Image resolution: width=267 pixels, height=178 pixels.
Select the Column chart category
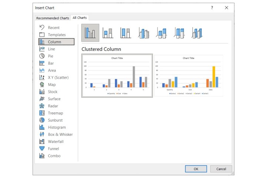(56, 42)
